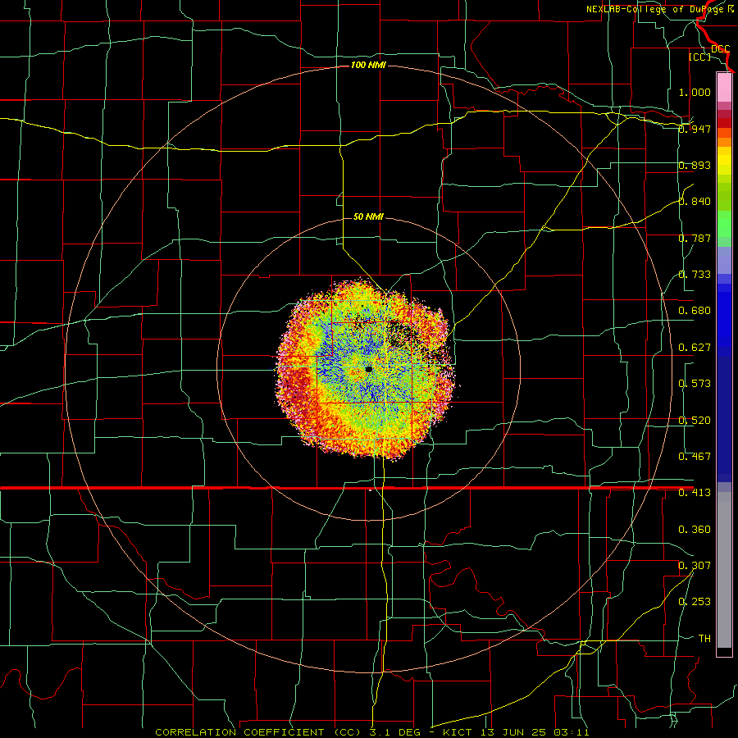This screenshot has width=738, height=738.
Task: Click the 0.573 legend value
Action: pyautogui.click(x=695, y=384)
